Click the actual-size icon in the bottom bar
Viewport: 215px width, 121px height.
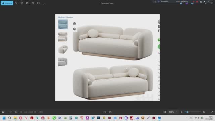click(x=110, y=112)
